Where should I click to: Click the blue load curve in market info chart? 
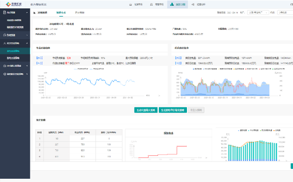click(x=90, y=82)
